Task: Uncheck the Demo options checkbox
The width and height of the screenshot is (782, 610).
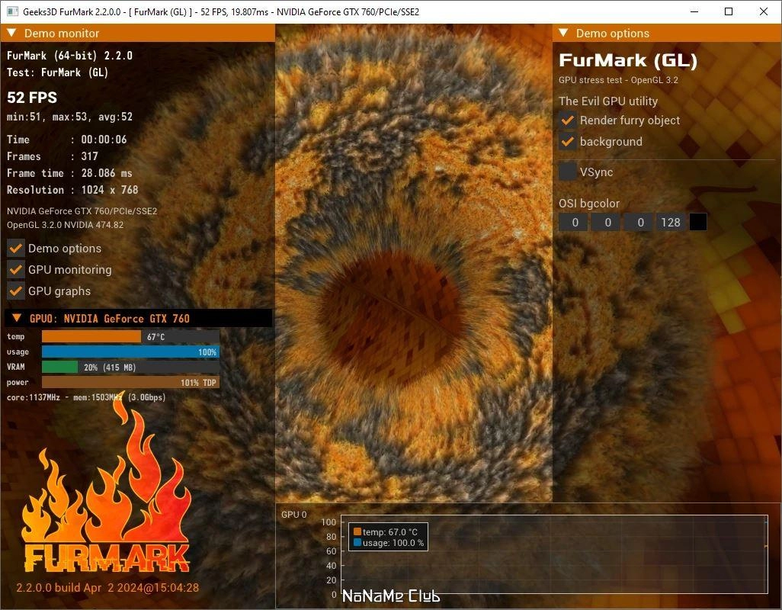Action: (x=16, y=248)
